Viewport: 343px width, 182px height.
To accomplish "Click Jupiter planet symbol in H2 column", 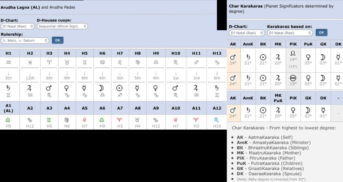I will pos(29,88).
